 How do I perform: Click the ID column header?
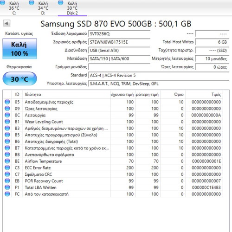point(17,95)
